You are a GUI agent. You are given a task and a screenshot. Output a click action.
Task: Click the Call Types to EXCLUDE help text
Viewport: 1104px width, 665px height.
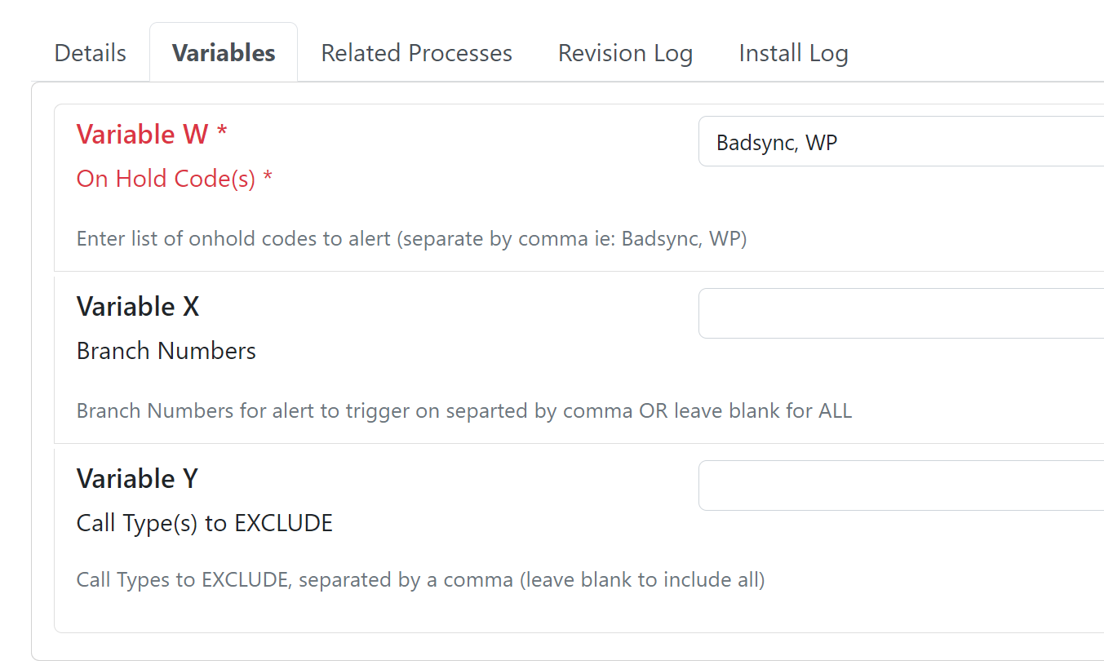[421, 580]
